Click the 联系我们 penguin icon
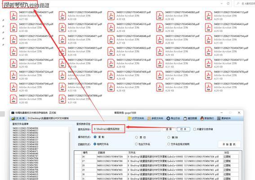255x180 pixels. pos(202,118)
